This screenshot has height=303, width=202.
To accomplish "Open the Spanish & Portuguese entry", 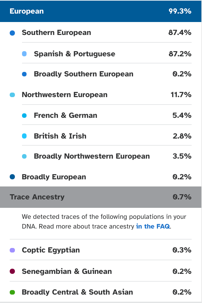I will [x=74, y=54].
